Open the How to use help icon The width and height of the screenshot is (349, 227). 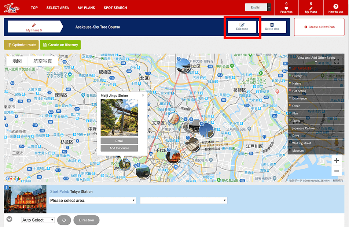pos(336,8)
